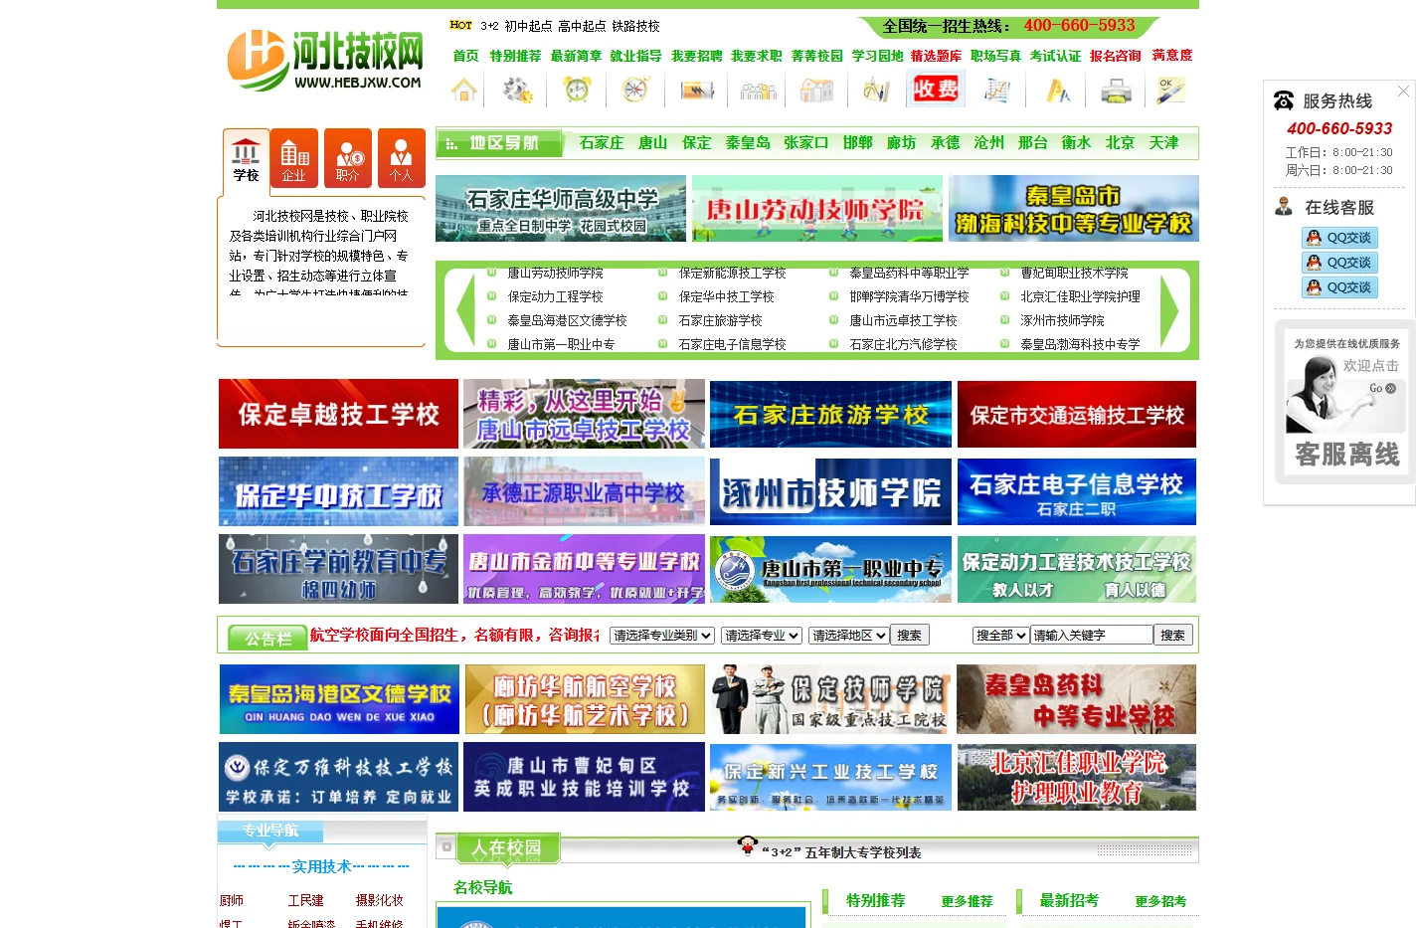Click the second QQ交谈 chat button
The width and height of the screenshot is (1416, 928).
coord(1339,263)
